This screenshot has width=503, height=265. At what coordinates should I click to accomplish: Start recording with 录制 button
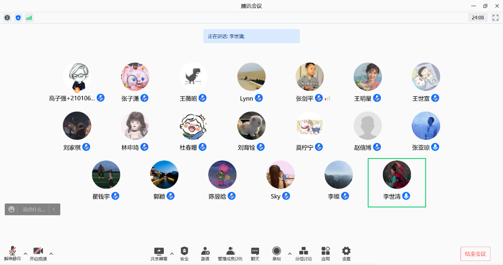(276, 253)
